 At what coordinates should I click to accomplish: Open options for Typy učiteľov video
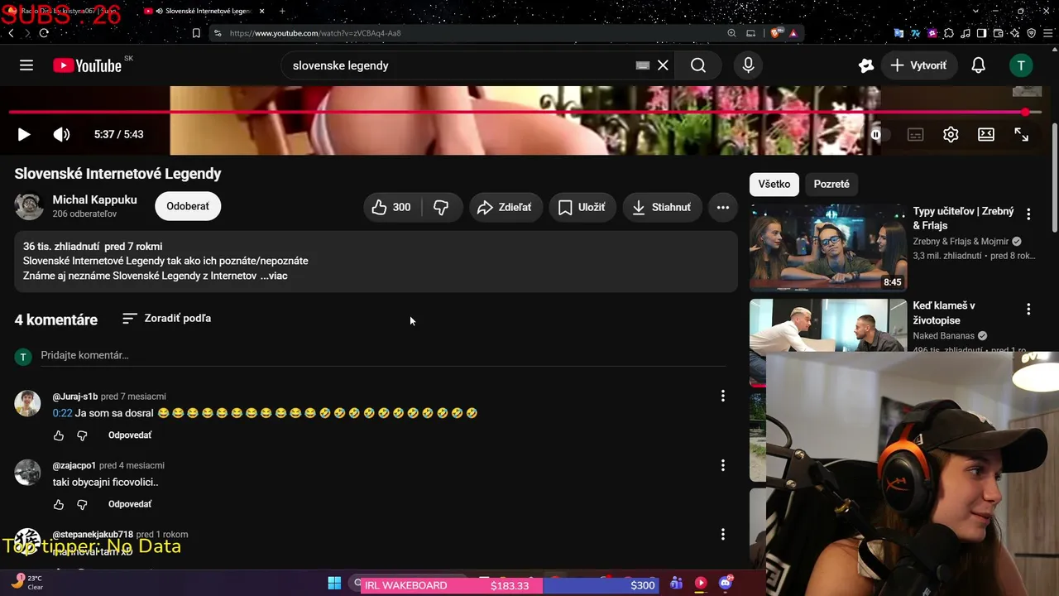[1028, 214]
